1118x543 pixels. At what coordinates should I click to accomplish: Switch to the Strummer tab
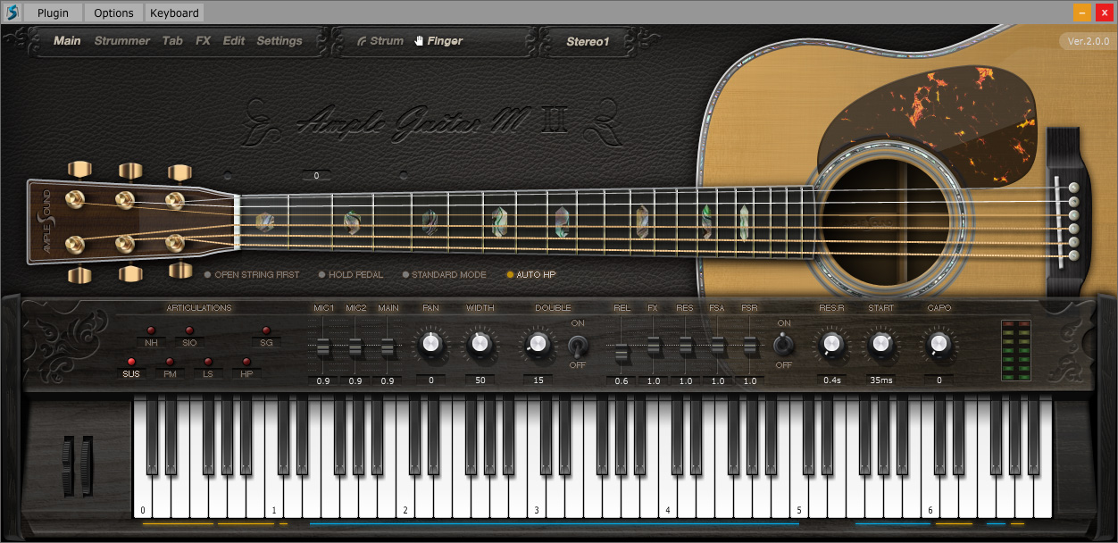122,41
